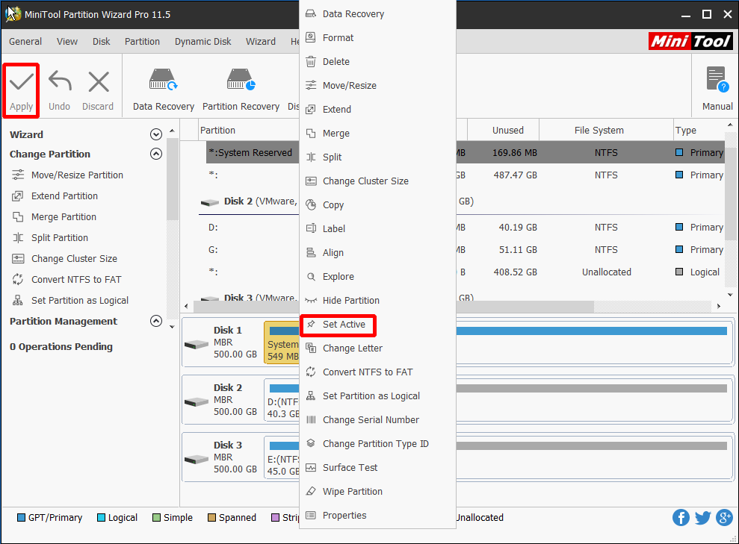Click partition list horizontal scroll right arrow
This screenshot has width=739, height=544.
click(719, 307)
